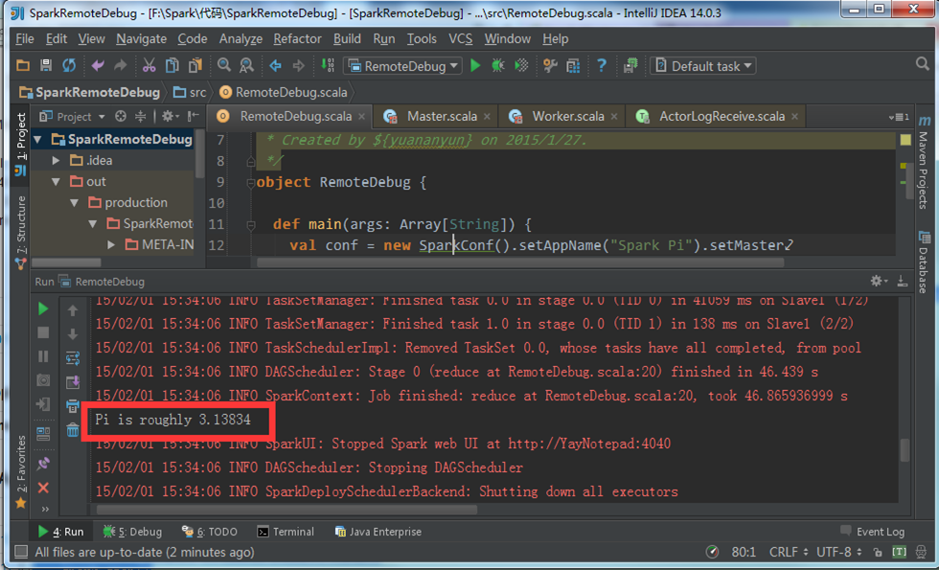Screen dimensions: 939x570
Task: Toggle the 2: Structure side tool window
Action: click(21, 230)
